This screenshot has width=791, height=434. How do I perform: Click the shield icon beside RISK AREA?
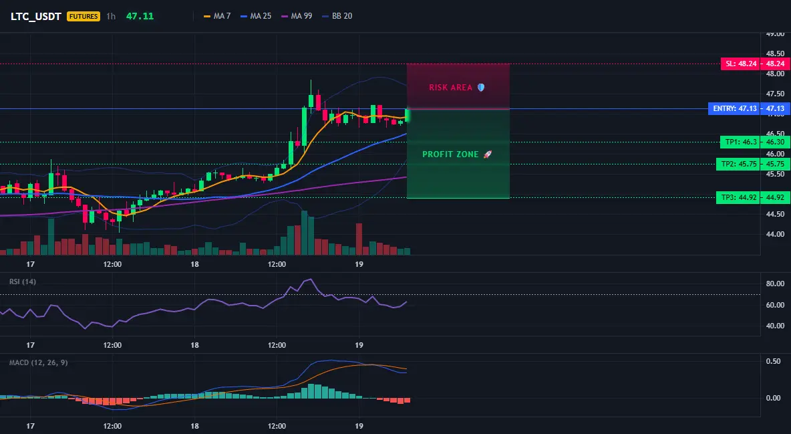pyautogui.click(x=481, y=88)
